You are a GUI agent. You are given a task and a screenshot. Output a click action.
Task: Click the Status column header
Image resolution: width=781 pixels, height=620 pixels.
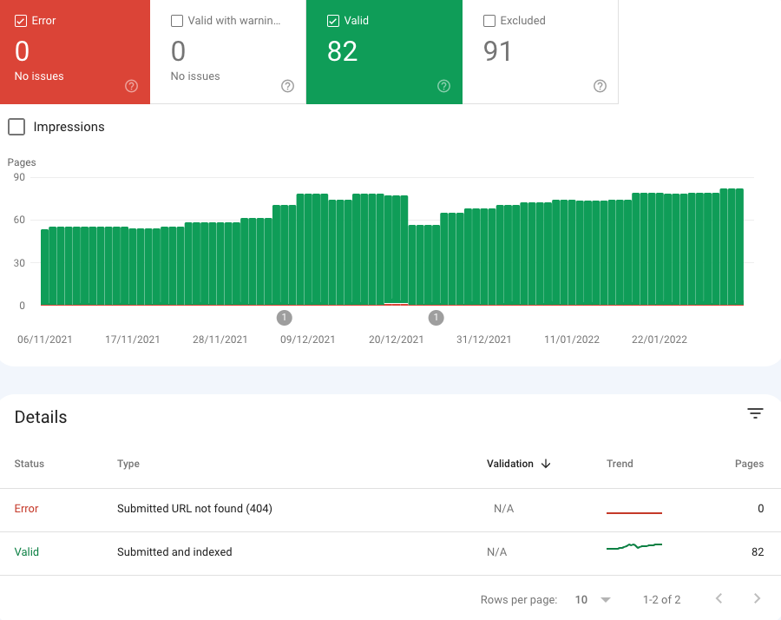pyautogui.click(x=30, y=464)
